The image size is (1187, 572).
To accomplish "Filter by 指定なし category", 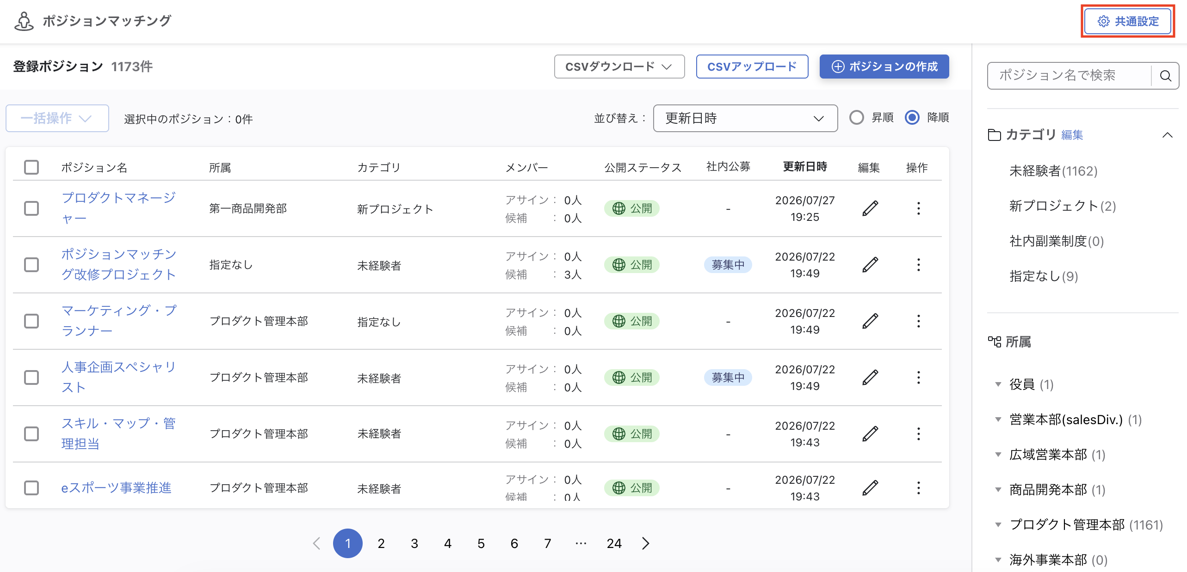I will [1044, 276].
